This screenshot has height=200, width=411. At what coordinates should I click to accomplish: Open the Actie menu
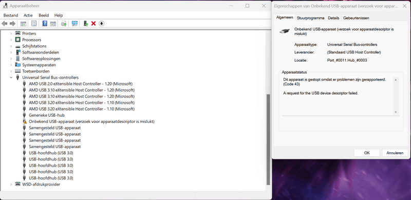tap(28, 15)
